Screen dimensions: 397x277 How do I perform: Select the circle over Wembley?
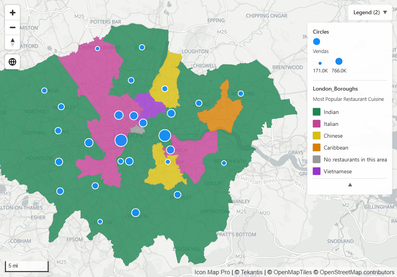(x=61, y=107)
